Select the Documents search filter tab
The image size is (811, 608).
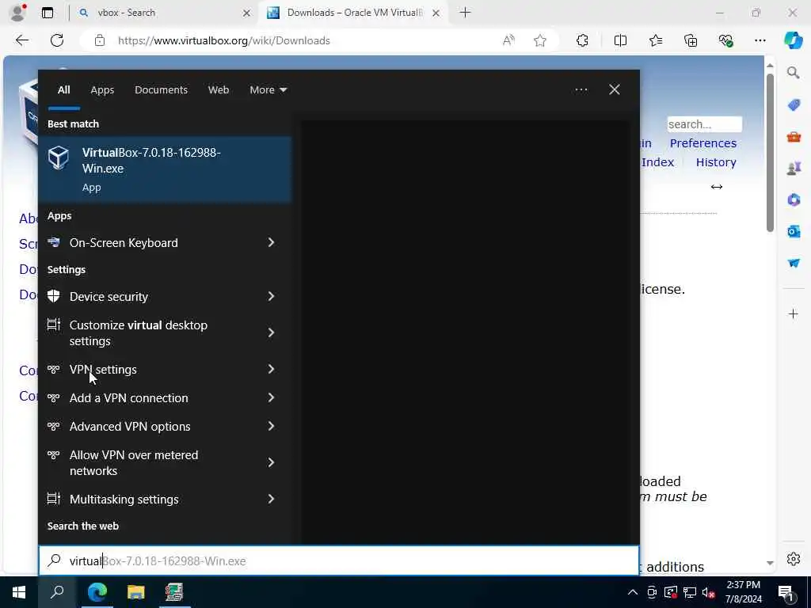pyautogui.click(x=161, y=90)
